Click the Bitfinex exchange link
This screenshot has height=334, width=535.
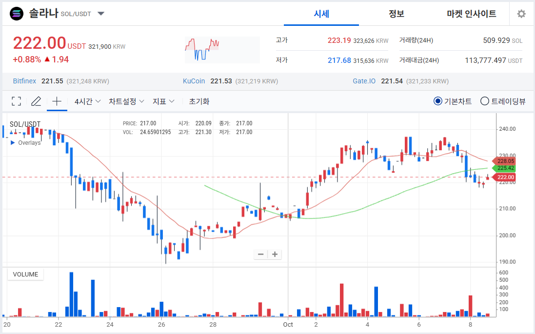tap(24, 81)
